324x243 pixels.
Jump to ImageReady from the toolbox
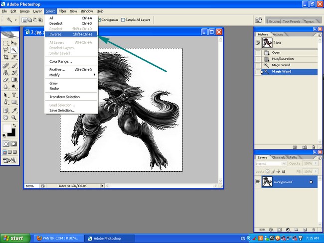[x=9, y=160]
